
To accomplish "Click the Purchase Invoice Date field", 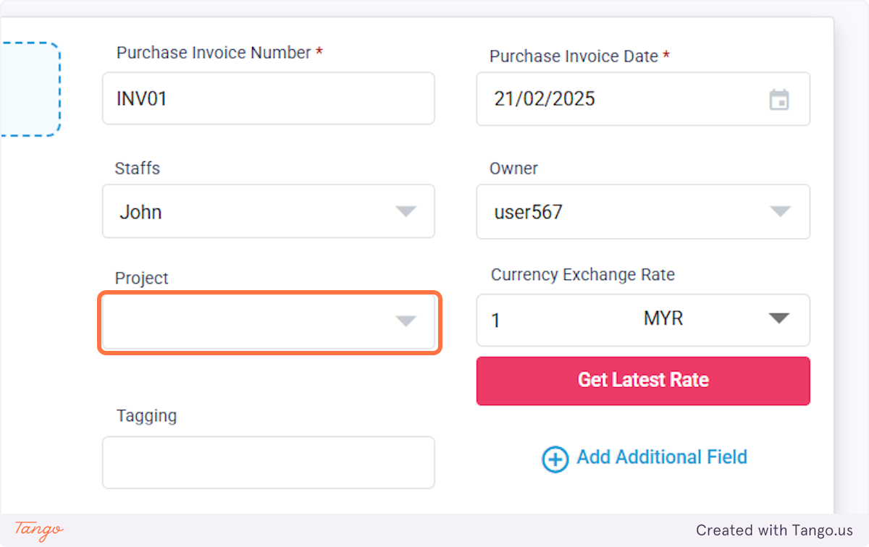I will click(643, 99).
